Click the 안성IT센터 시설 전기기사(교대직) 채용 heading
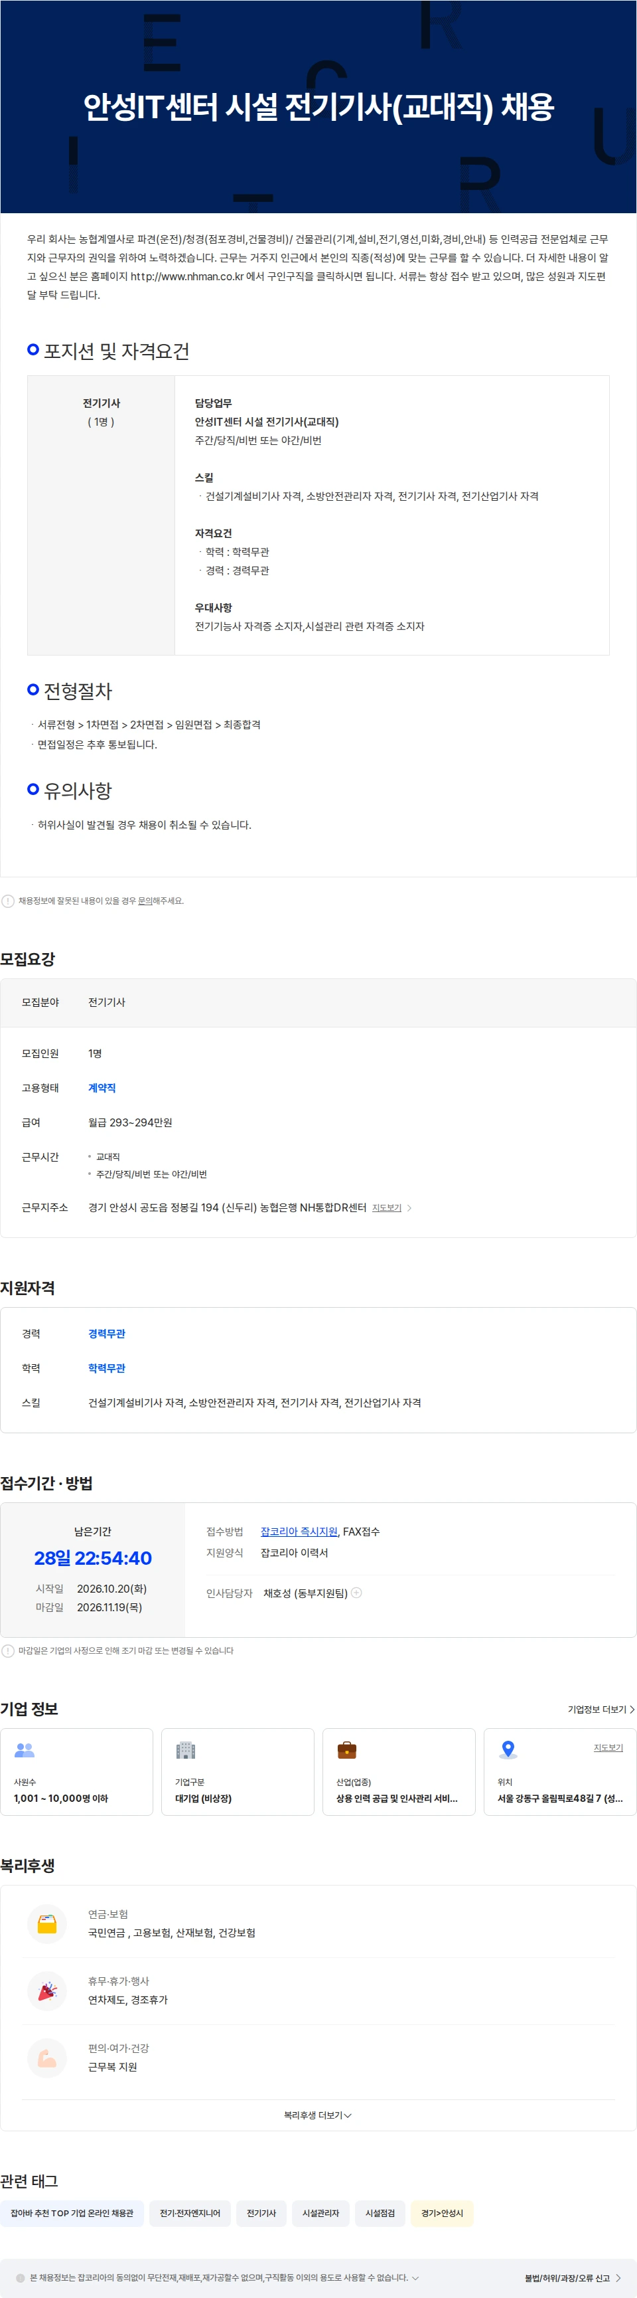 [318, 107]
